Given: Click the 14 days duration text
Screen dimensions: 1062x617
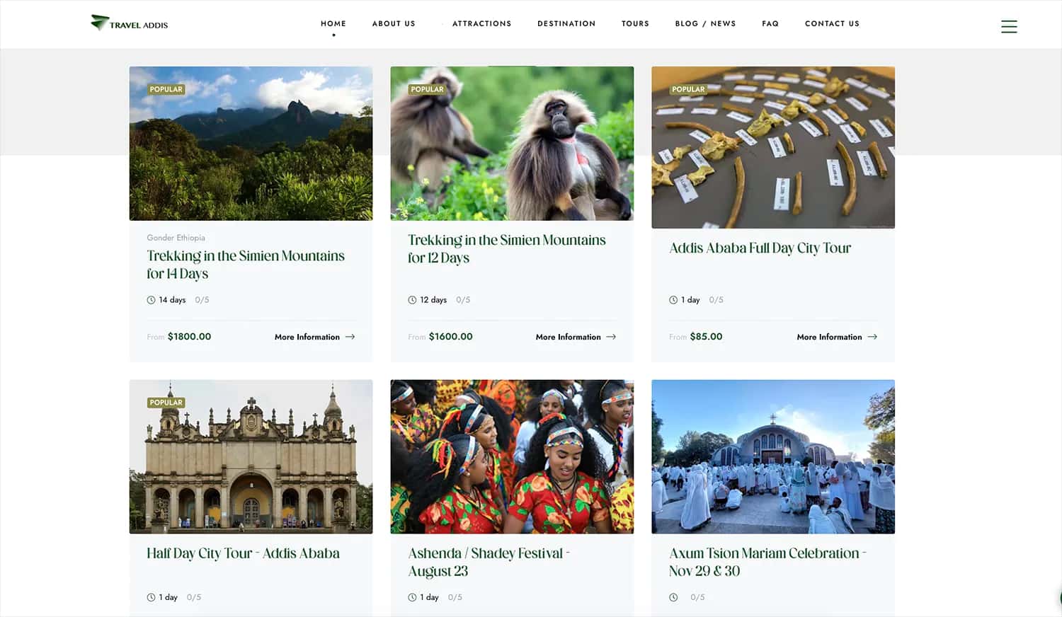Looking at the screenshot, I should 172,300.
